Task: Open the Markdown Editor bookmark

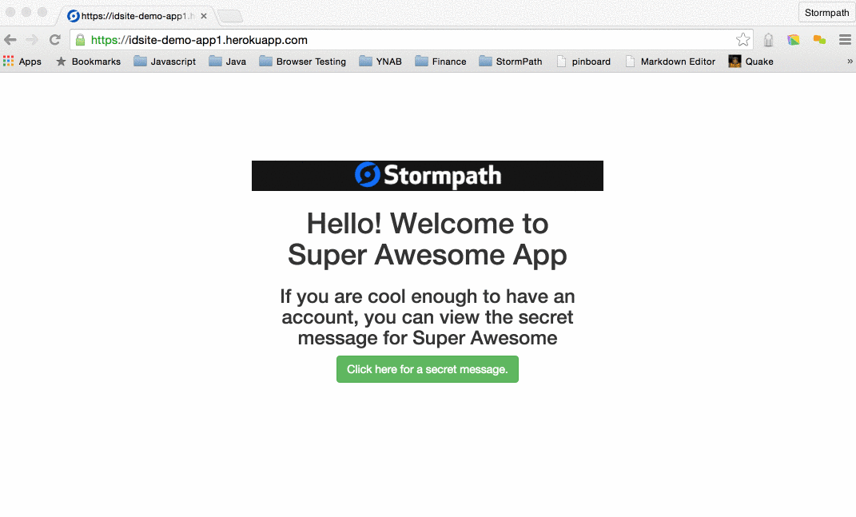Action: tap(671, 62)
